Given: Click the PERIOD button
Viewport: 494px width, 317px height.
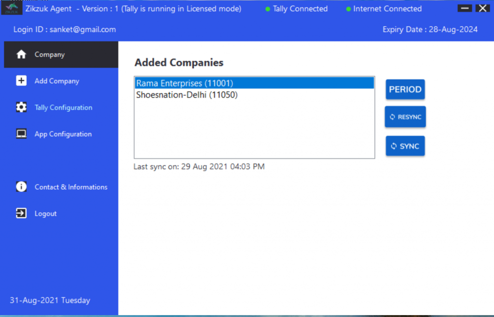Looking at the screenshot, I should [405, 89].
